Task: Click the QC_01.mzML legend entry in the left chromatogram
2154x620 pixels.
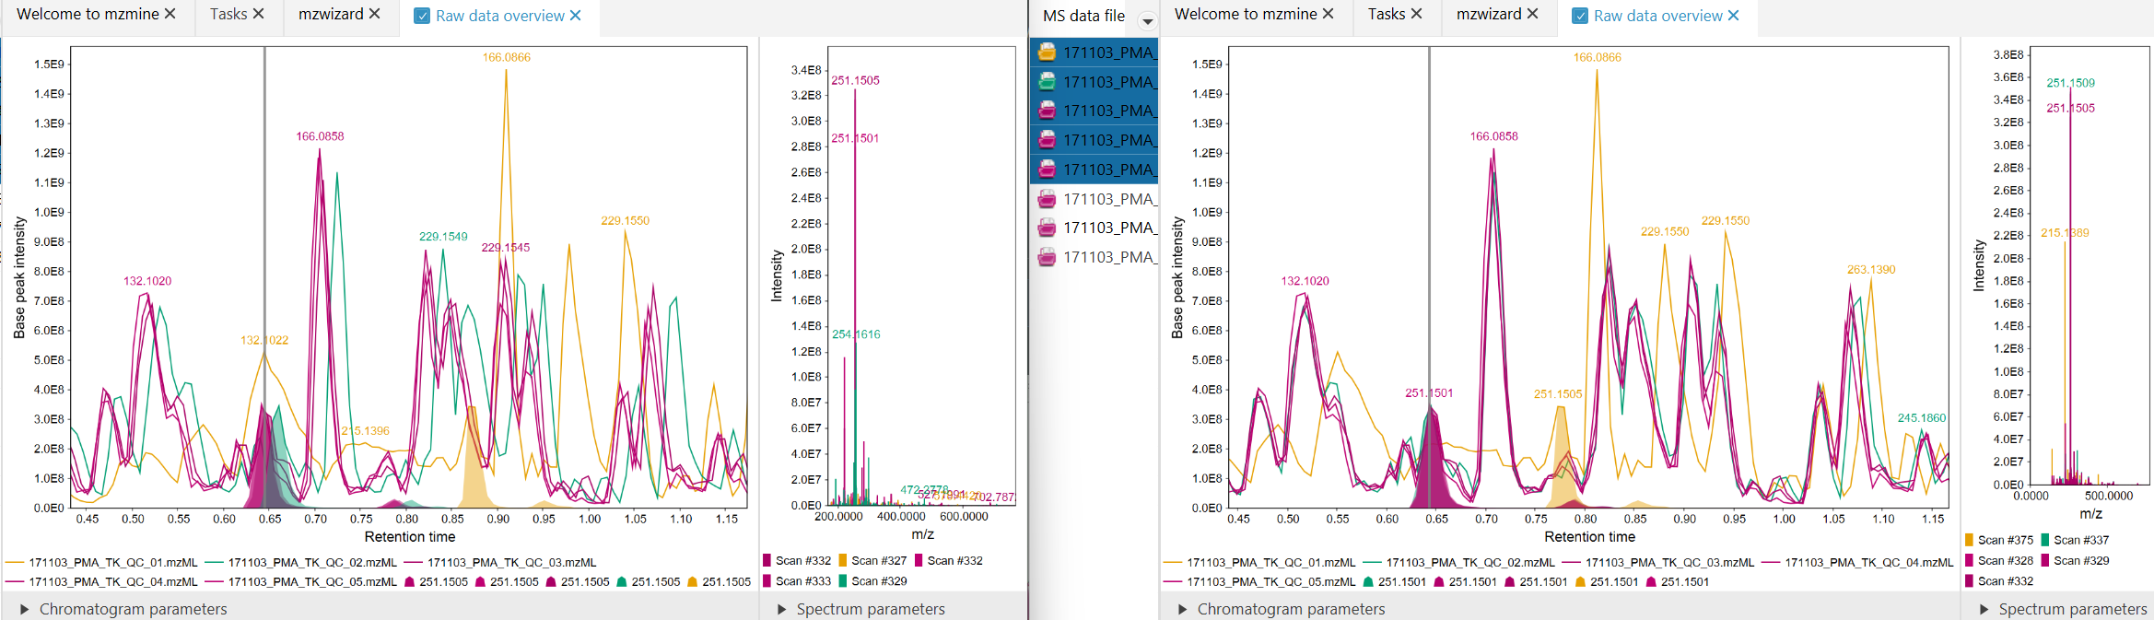Action: click(112, 562)
